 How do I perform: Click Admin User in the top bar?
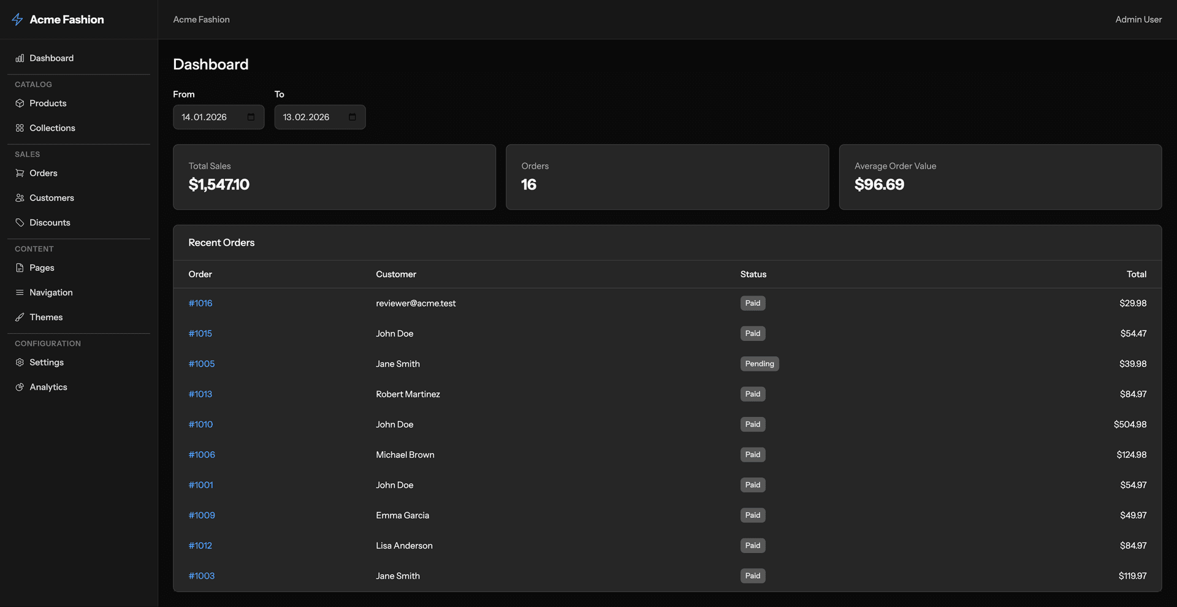[1138, 19]
